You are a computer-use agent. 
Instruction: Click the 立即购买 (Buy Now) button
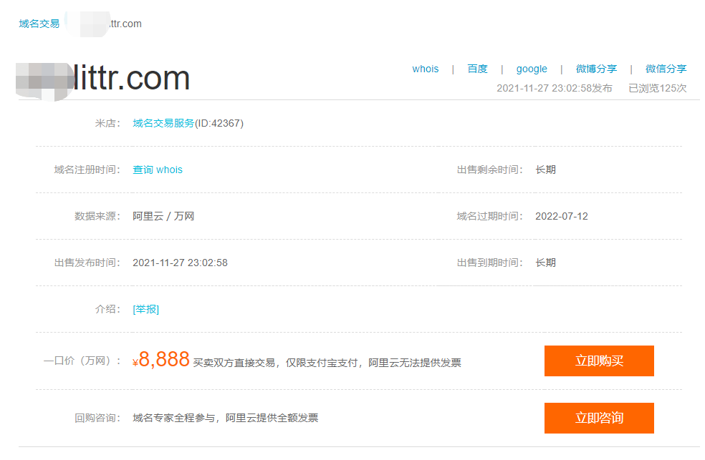(599, 361)
